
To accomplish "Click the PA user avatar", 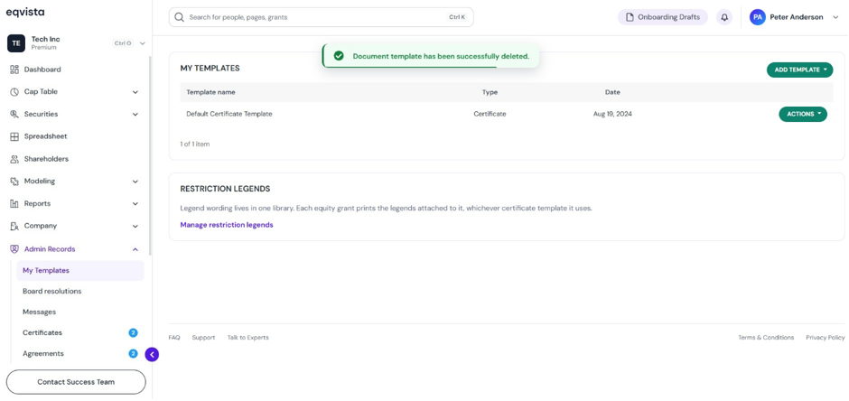I will point(758,17).
